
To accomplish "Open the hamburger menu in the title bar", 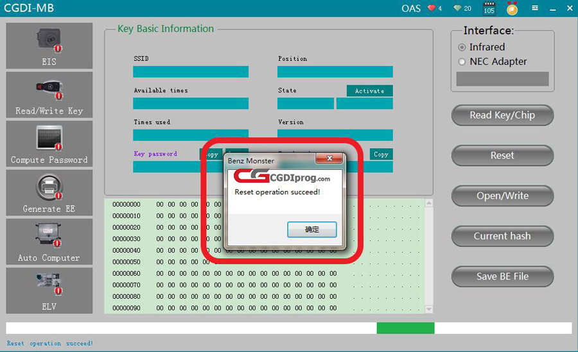I will [x=535, y=8].
